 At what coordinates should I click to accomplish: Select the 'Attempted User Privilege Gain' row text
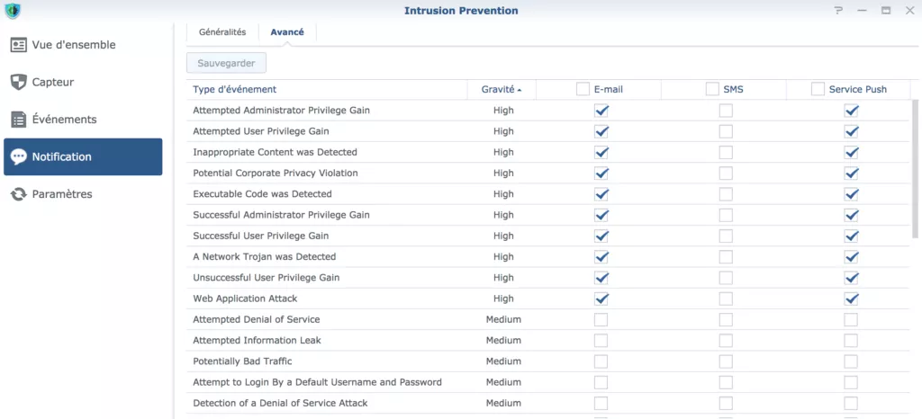[260, 131]
